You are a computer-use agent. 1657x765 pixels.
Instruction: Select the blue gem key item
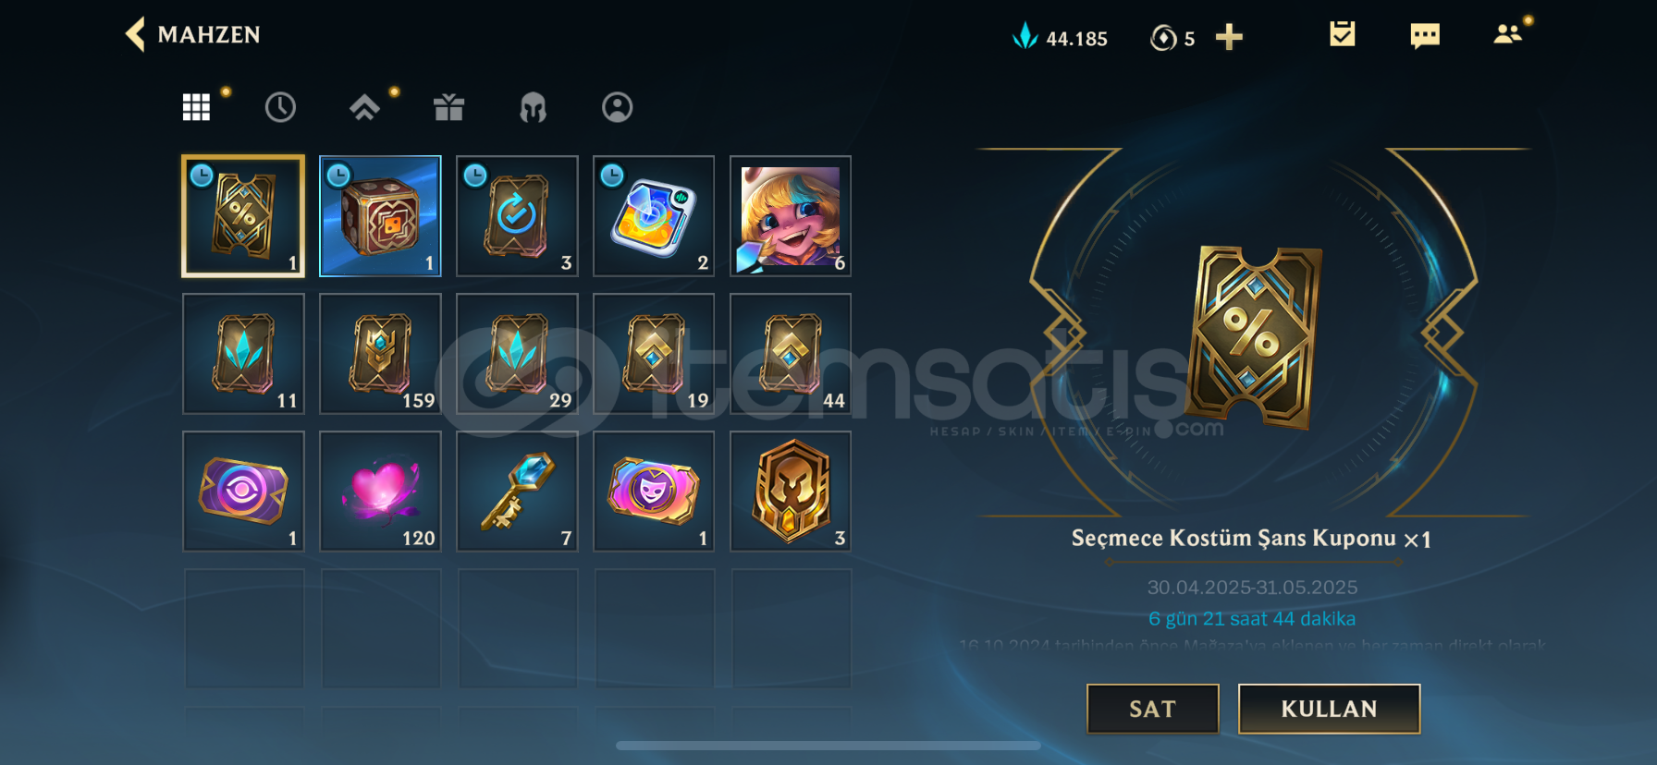(517, 492)
